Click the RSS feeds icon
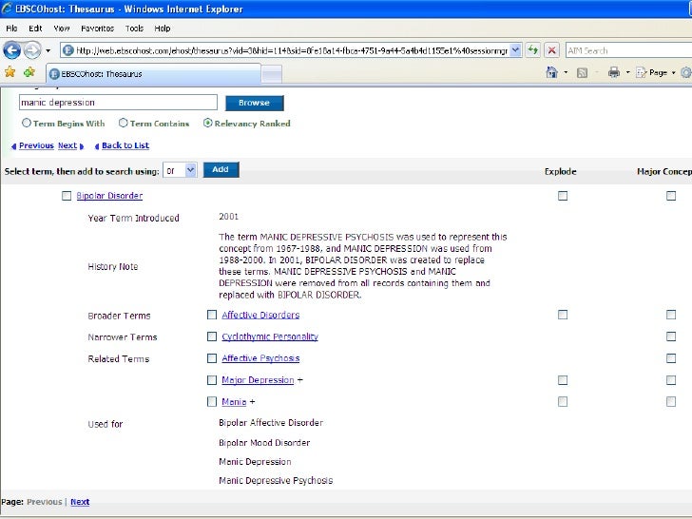Screen dimensions: 692x519 pyautogui.click(x=582, y=73)
